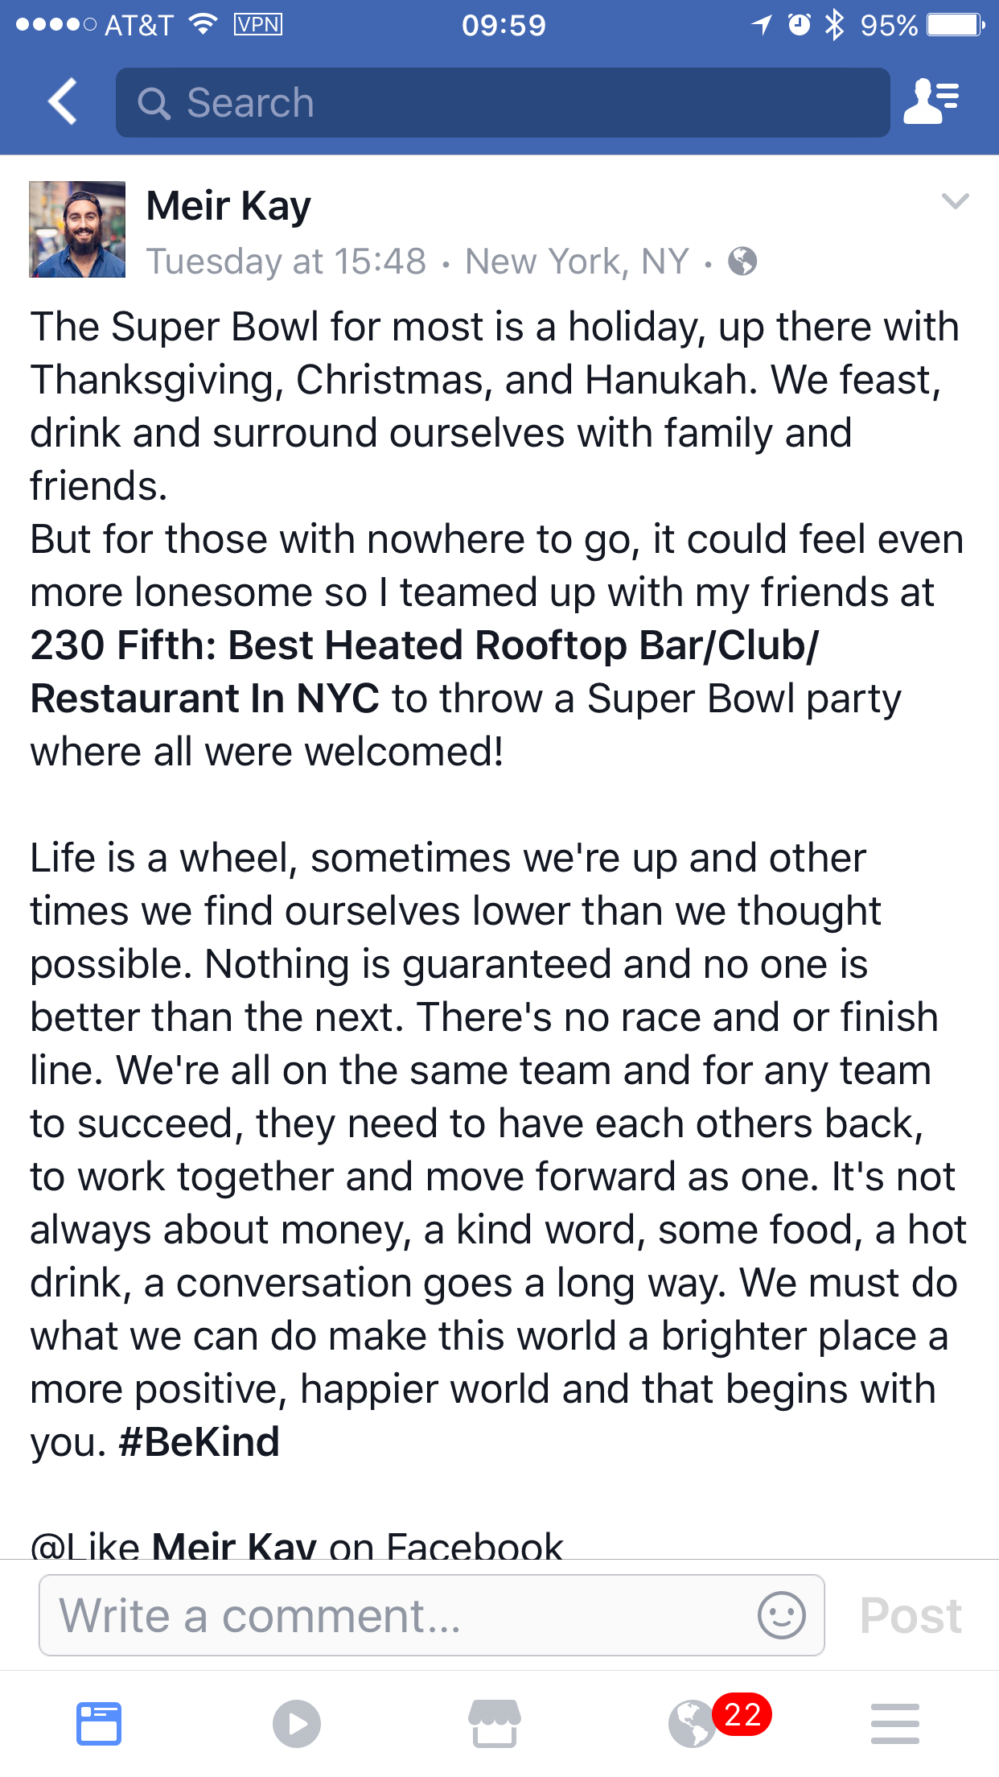Open the hamburger More menu
Viewport: 999px width, 1777px height.
click(894, 1724)
